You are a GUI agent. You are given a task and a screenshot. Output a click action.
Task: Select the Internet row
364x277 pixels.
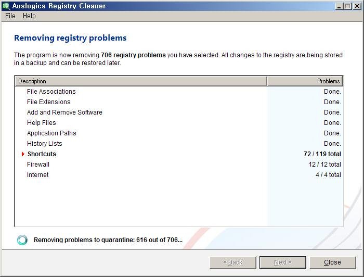pyautogui.click(x=179, y=175)
